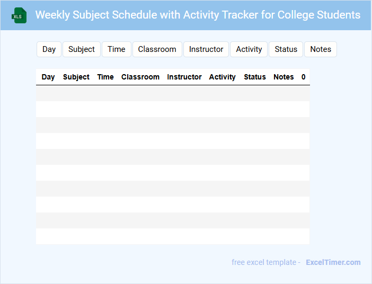372x284 pixels.
Task: Click the green XLS file icon
Action: (x=20, y=15)
